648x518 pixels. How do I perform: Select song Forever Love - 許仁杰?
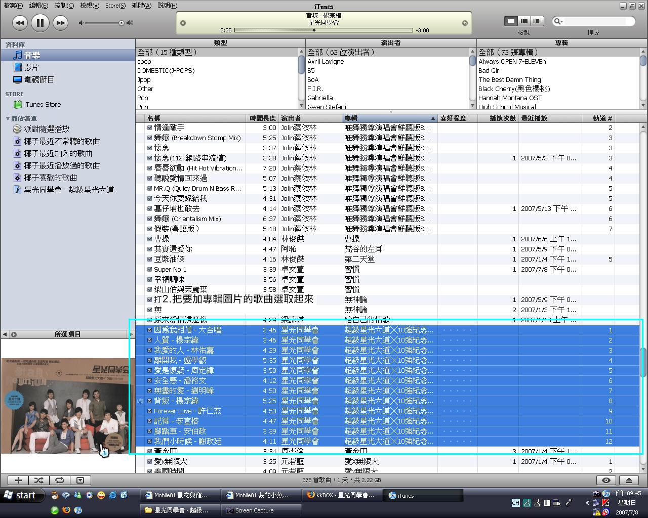[188, 411]
